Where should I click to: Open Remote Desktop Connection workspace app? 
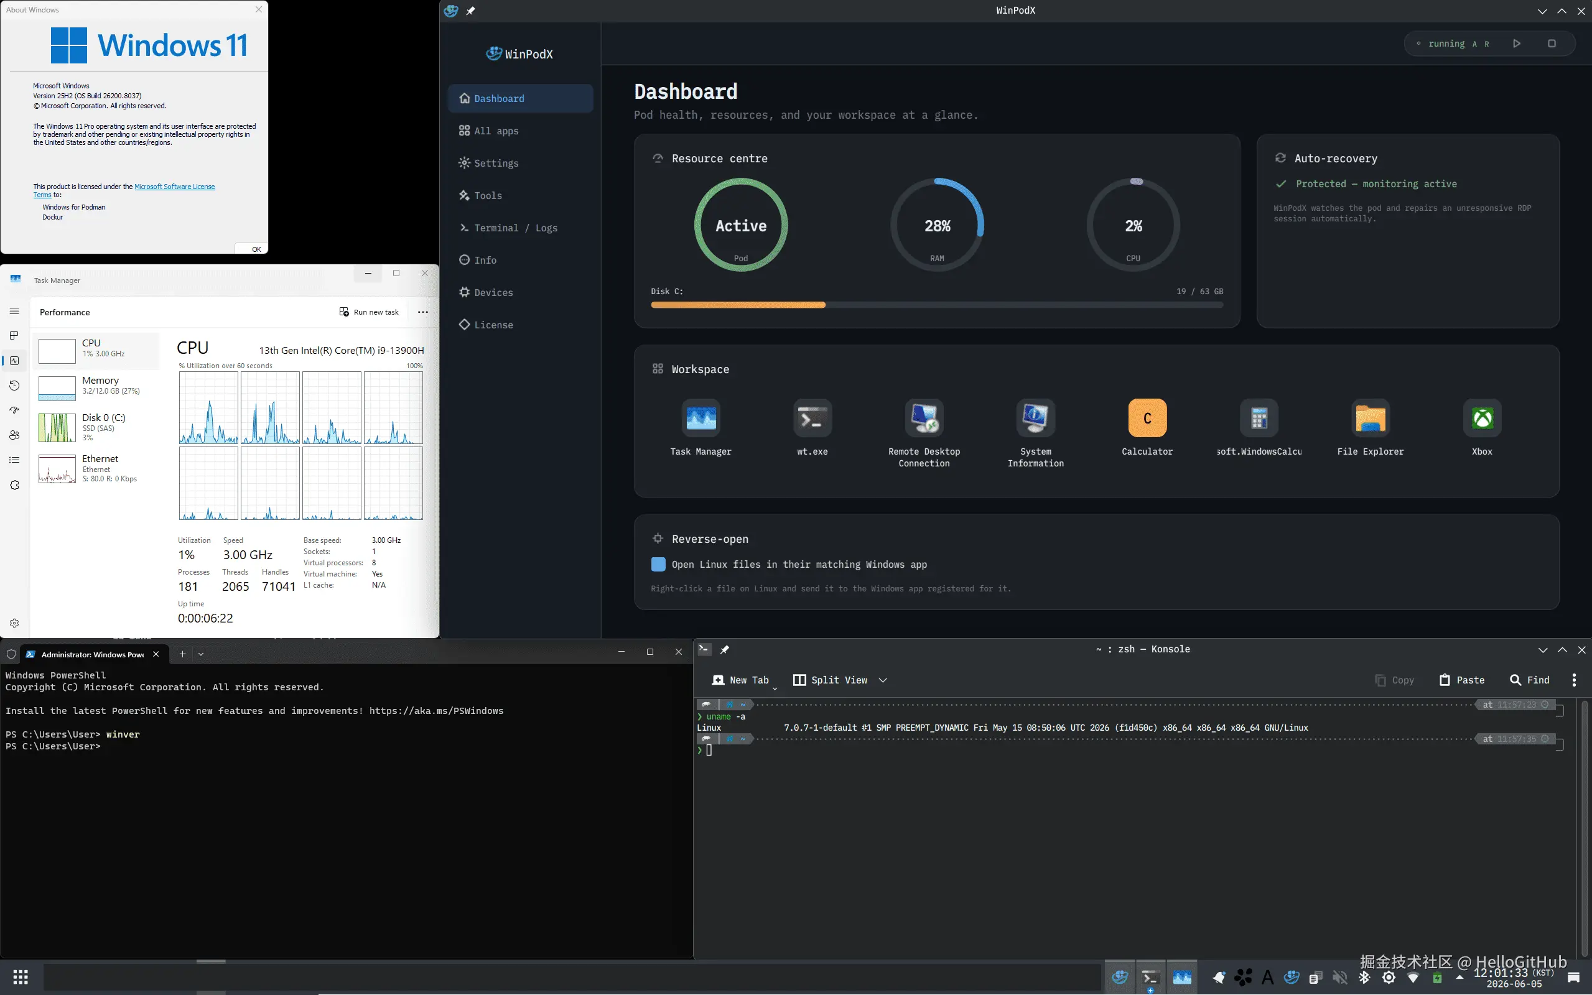(x=924, y=433)
